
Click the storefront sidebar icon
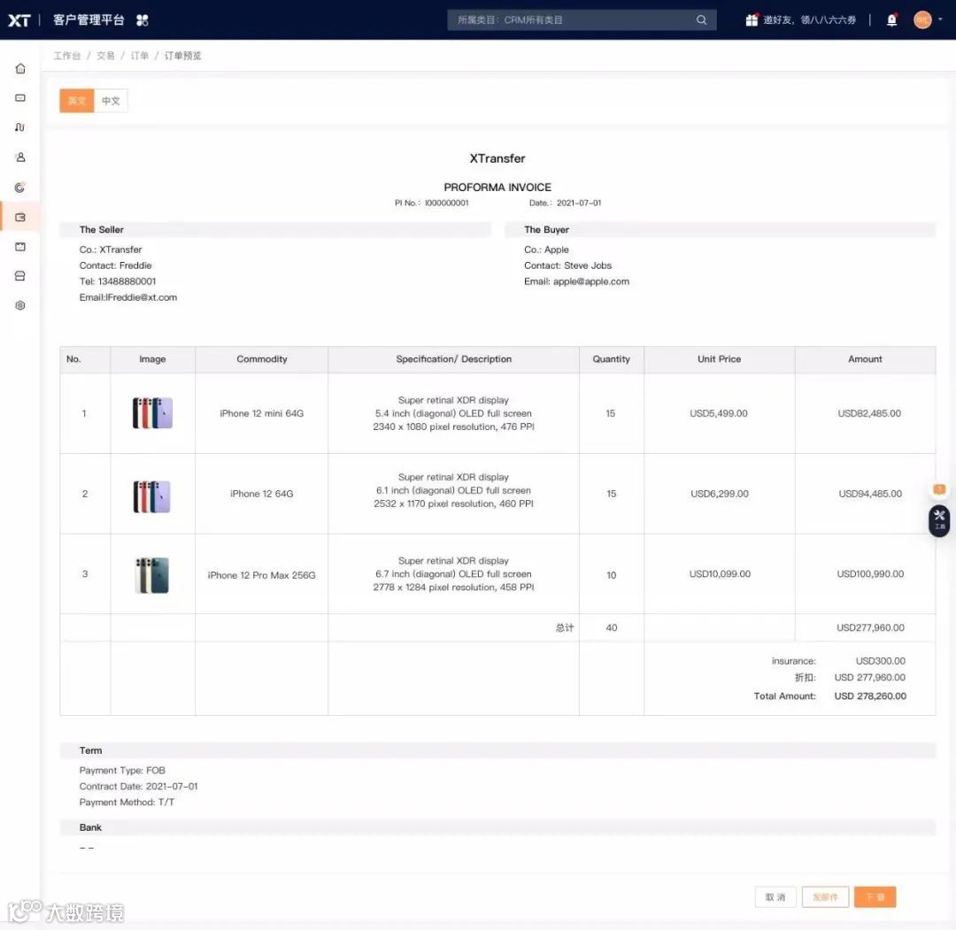20,276
